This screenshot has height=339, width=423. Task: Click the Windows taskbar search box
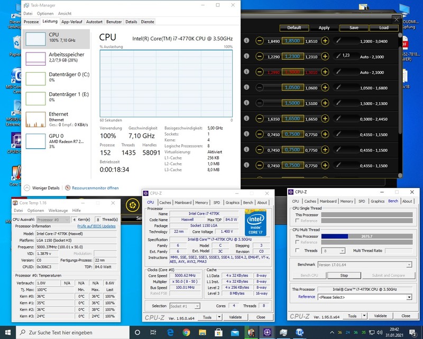[x=73, y=333]
